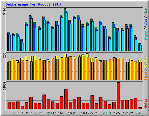Screen dimensions: 149x116
Task: Select day 11 on the x-axis
Action: (52, 113)
